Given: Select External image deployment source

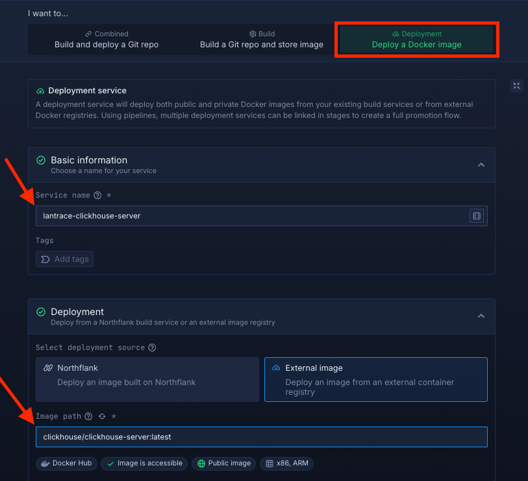Looking at the screenshot, I should [375, 379].
